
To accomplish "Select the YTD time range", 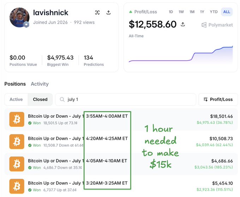I will point(214,12).
